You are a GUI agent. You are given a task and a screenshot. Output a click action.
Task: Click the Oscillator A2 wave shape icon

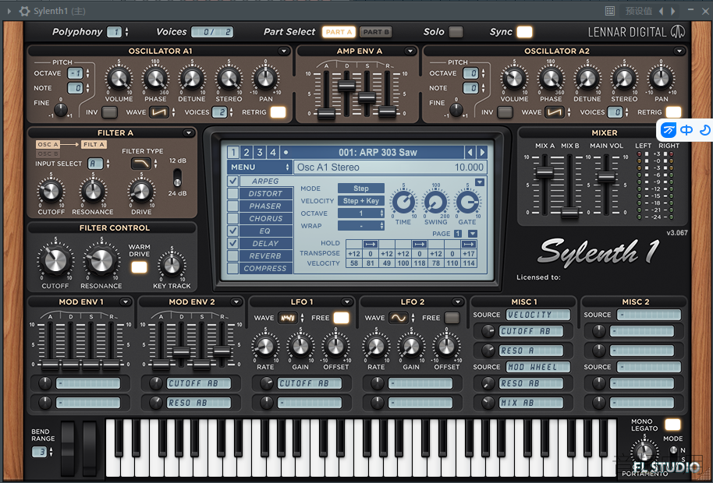click(x=555, y=112)
